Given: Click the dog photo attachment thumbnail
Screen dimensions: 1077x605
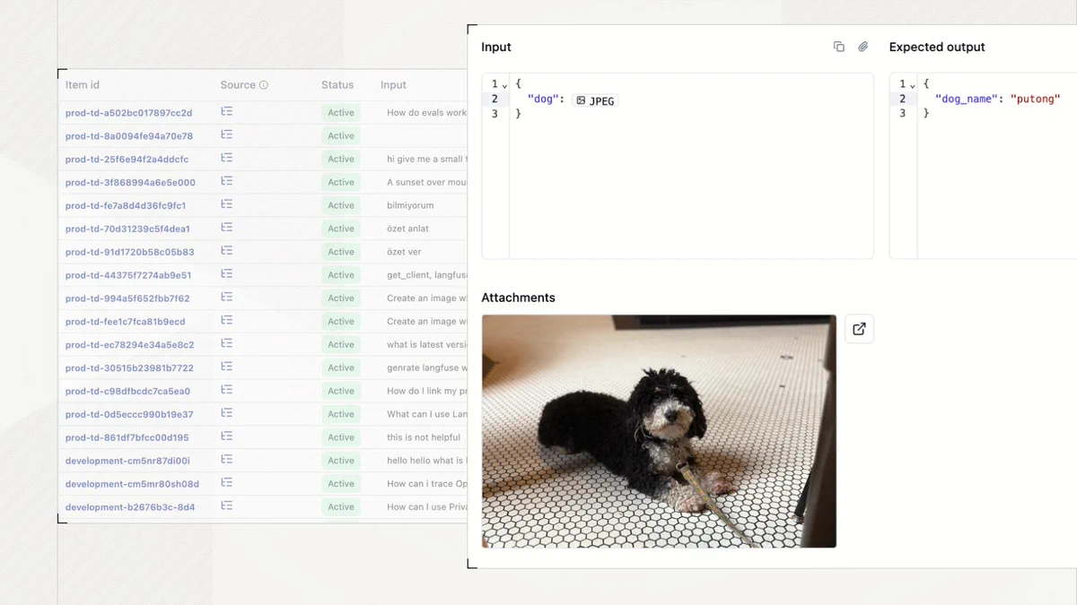Looking at the screenshot, I should click(x=659, y=431).
